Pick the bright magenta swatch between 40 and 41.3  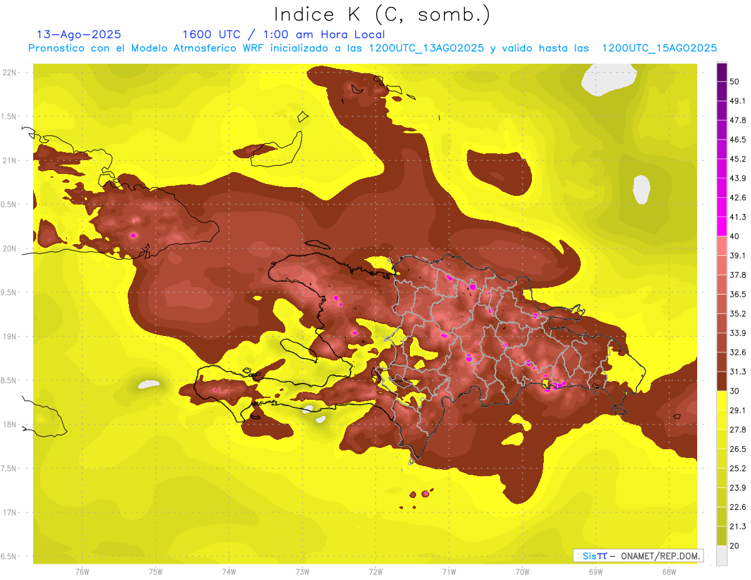[x=722, y=226]
